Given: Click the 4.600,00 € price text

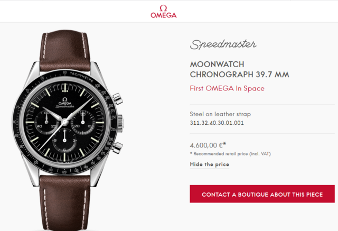Looking at the screenshot, I should (208, 145).
